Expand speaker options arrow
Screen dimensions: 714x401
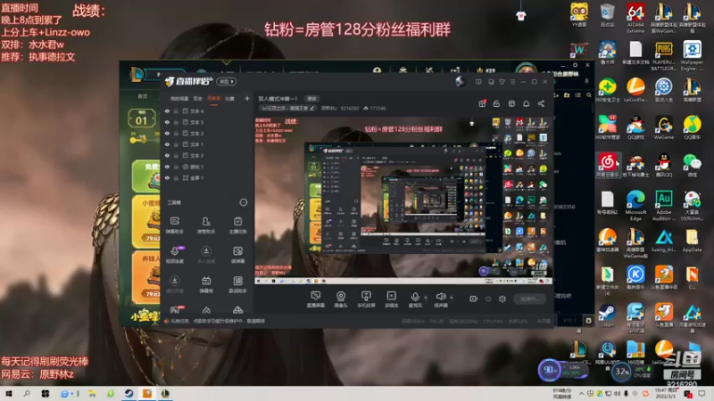(452, 298)
